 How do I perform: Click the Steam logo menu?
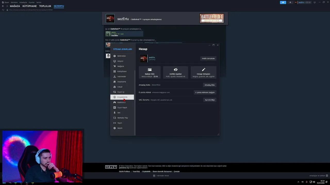5,2
